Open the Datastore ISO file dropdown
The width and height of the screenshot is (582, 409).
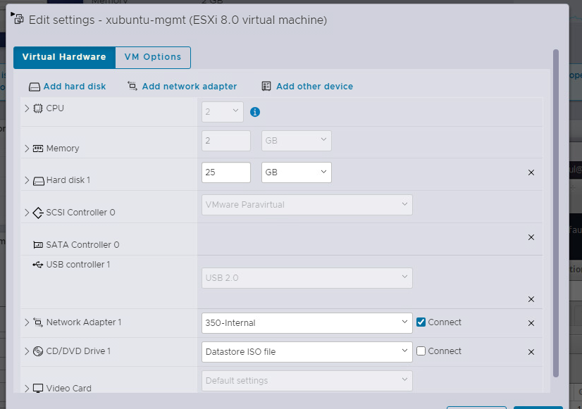tap(307, 351)
